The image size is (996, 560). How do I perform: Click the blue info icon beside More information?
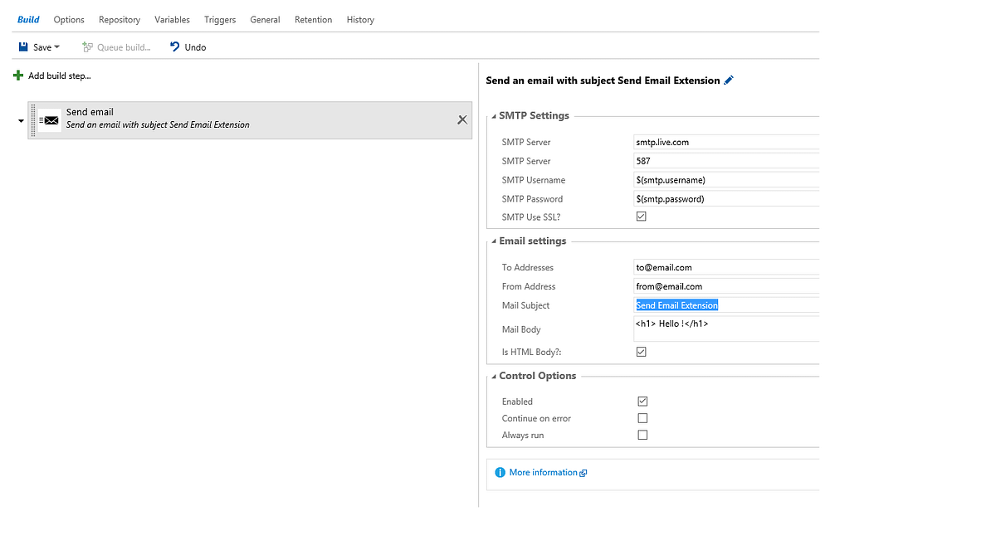coord(500,472)
